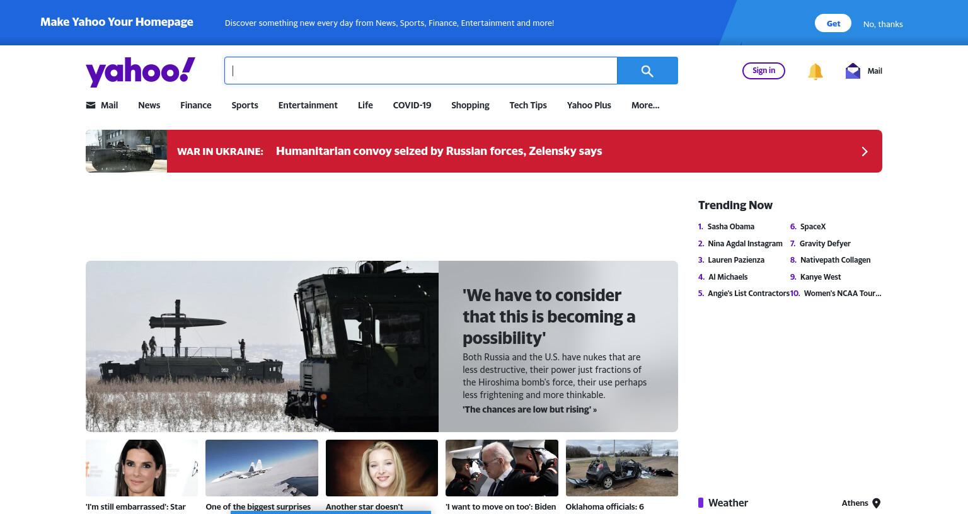Open the main missile launcher story image
968x514 pixels.
(262, 346)
